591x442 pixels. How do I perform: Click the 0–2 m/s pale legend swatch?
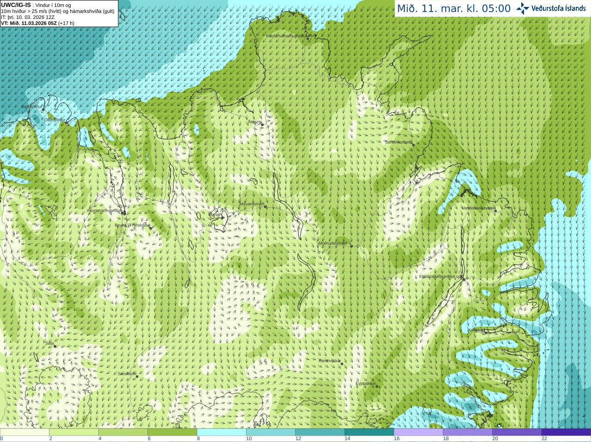[24, 432]
